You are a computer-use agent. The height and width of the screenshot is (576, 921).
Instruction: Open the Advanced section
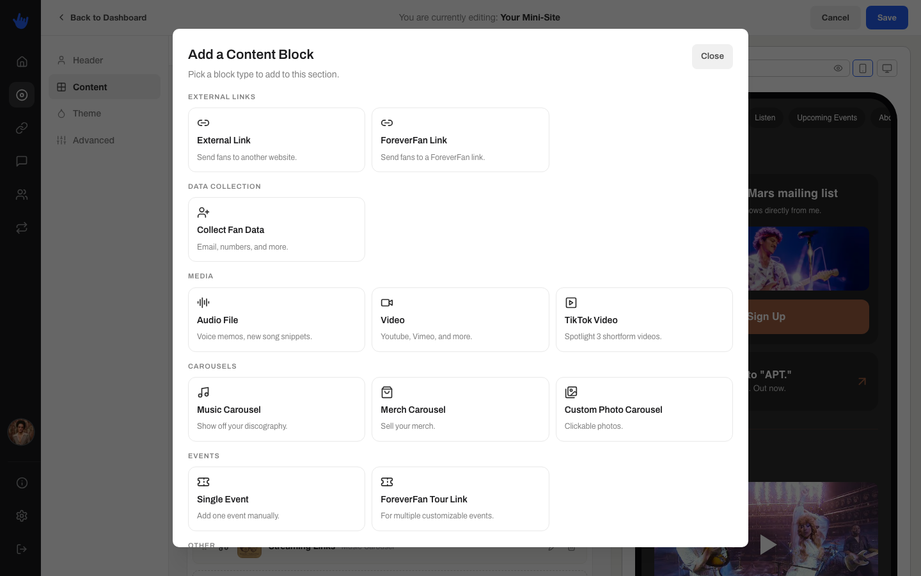104,140
